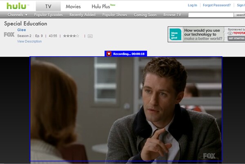The height and width of the screenshot is (164, 245).
Task: Click the Toyota ad banner text
Action: 203,35
